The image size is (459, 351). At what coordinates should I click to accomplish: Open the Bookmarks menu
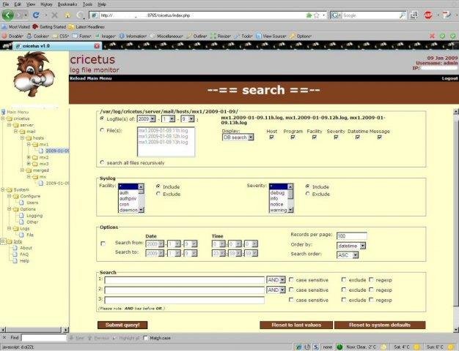click(x=67, y=4)
